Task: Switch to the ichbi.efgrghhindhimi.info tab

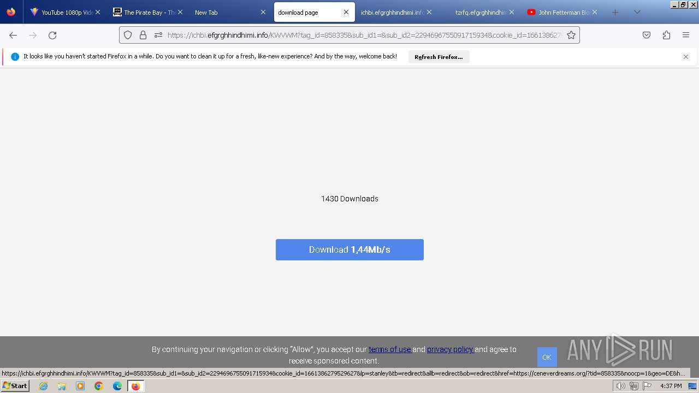Action: (394, 12)
